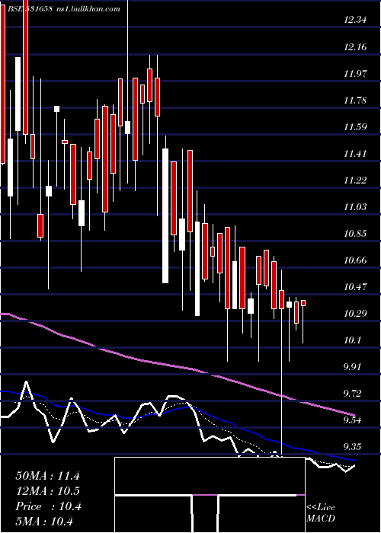Click the 11.59 price axis label

point(355,127)
